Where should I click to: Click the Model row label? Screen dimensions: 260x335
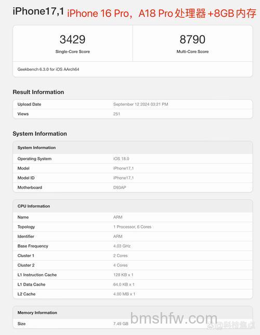click(x=23, y=169)
